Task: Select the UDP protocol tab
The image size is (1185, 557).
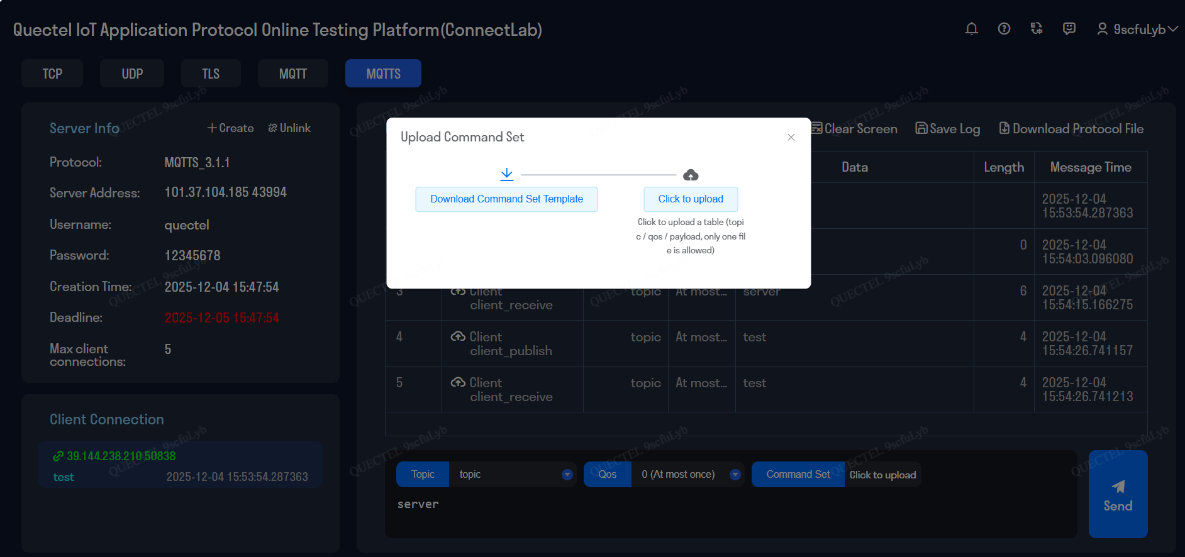Action: point(132,74)
